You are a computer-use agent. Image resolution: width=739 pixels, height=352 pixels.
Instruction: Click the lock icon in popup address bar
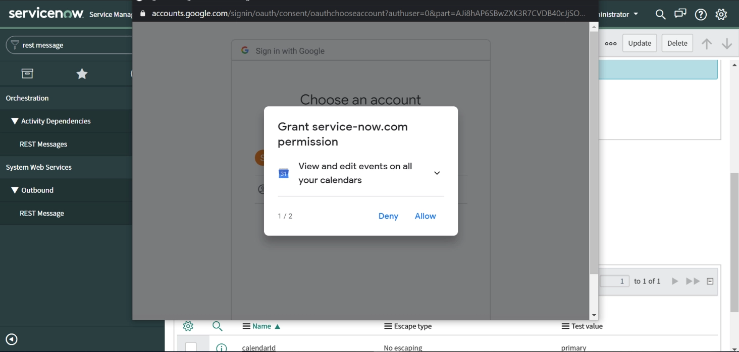(x=142, y=14)
